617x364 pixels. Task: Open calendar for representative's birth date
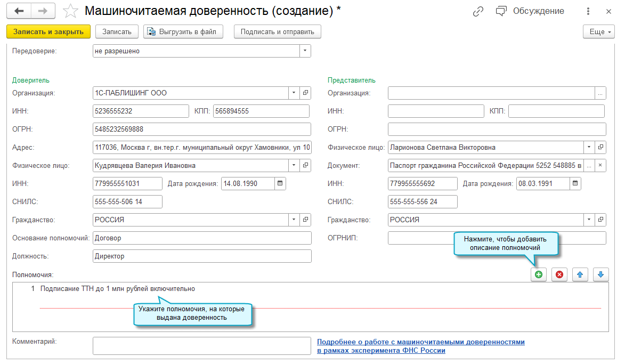point(575,183)
